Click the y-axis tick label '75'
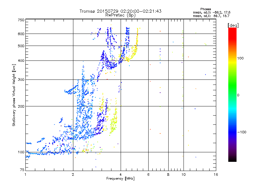This screenshot has width=254, height=190. (22, 170)
